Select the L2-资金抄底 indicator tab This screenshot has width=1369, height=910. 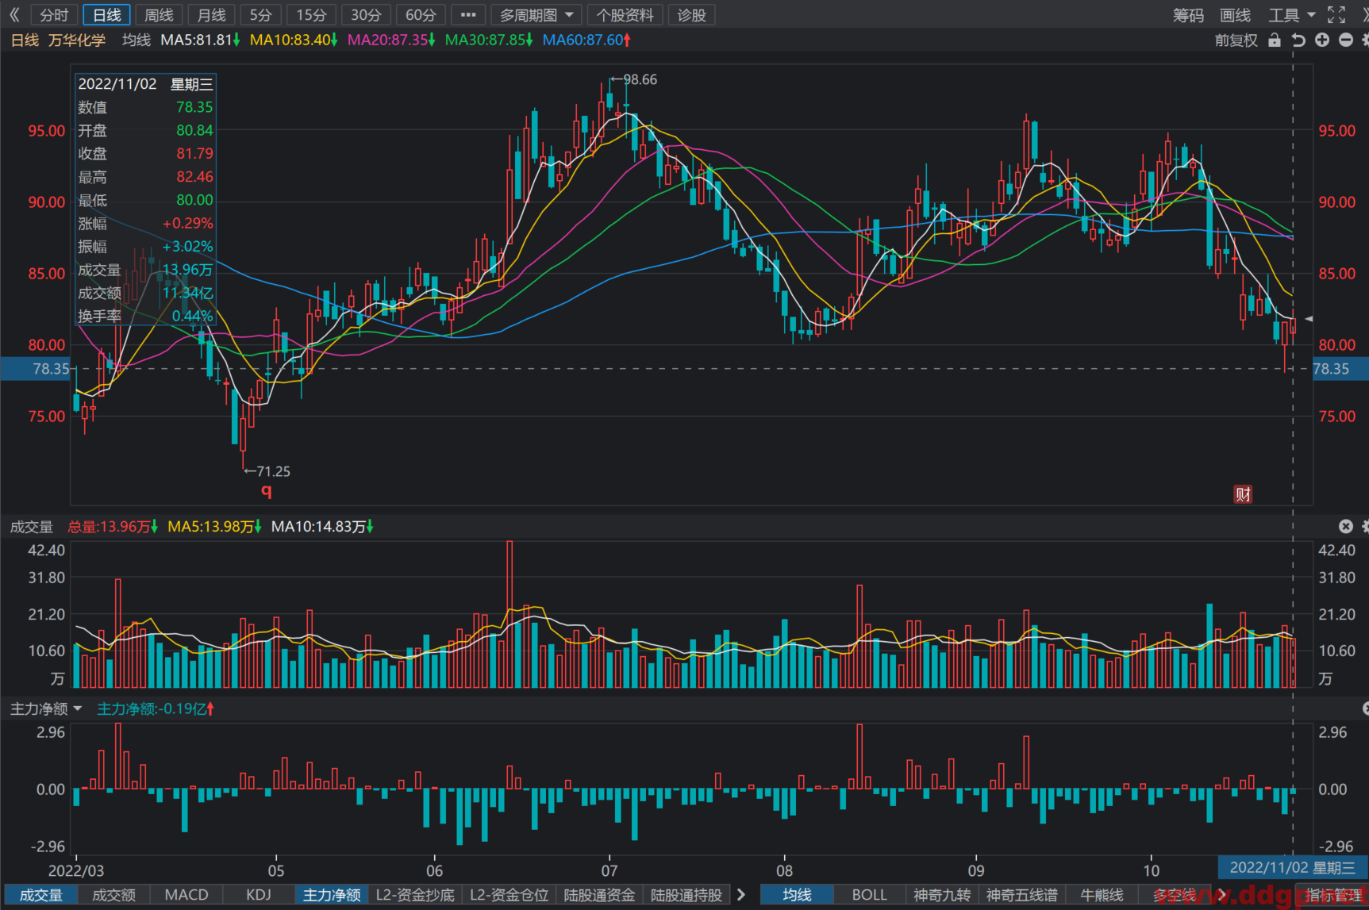click(415, 895)
